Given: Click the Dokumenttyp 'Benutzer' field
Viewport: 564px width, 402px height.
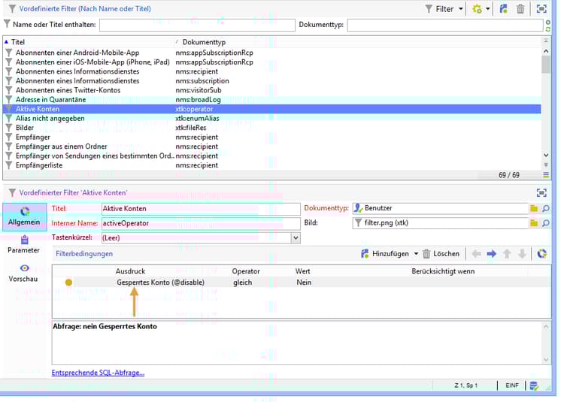Looking at the screenshot, I should click(x=440, y=208).
